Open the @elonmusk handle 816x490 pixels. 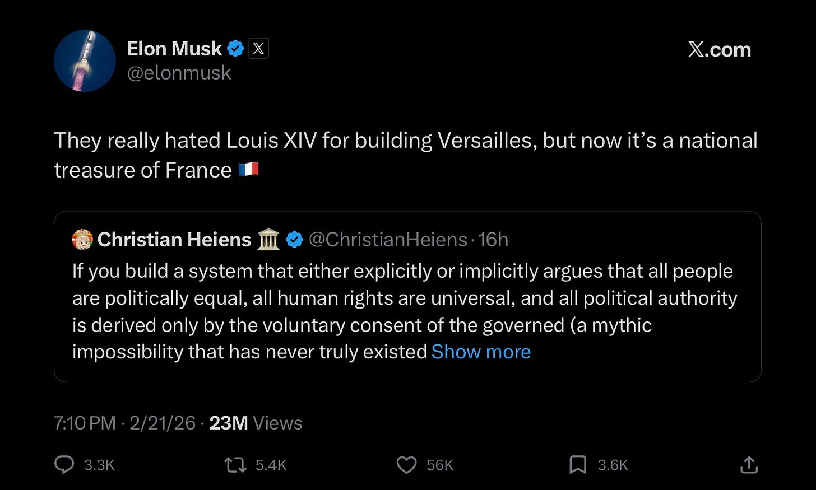pyautogui.click(x=179, y=73)
